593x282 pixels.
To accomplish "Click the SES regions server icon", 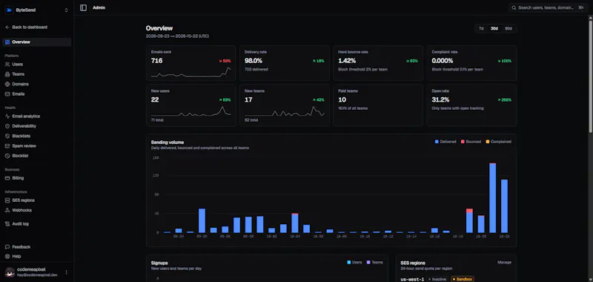I will [7, 200].
